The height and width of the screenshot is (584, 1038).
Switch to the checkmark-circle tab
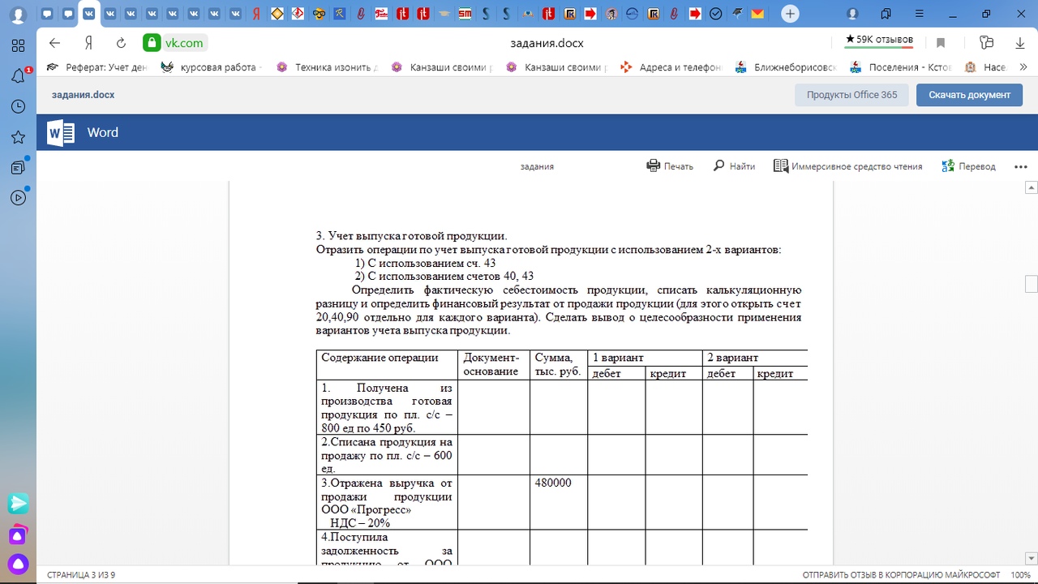[x=716, y=14]
